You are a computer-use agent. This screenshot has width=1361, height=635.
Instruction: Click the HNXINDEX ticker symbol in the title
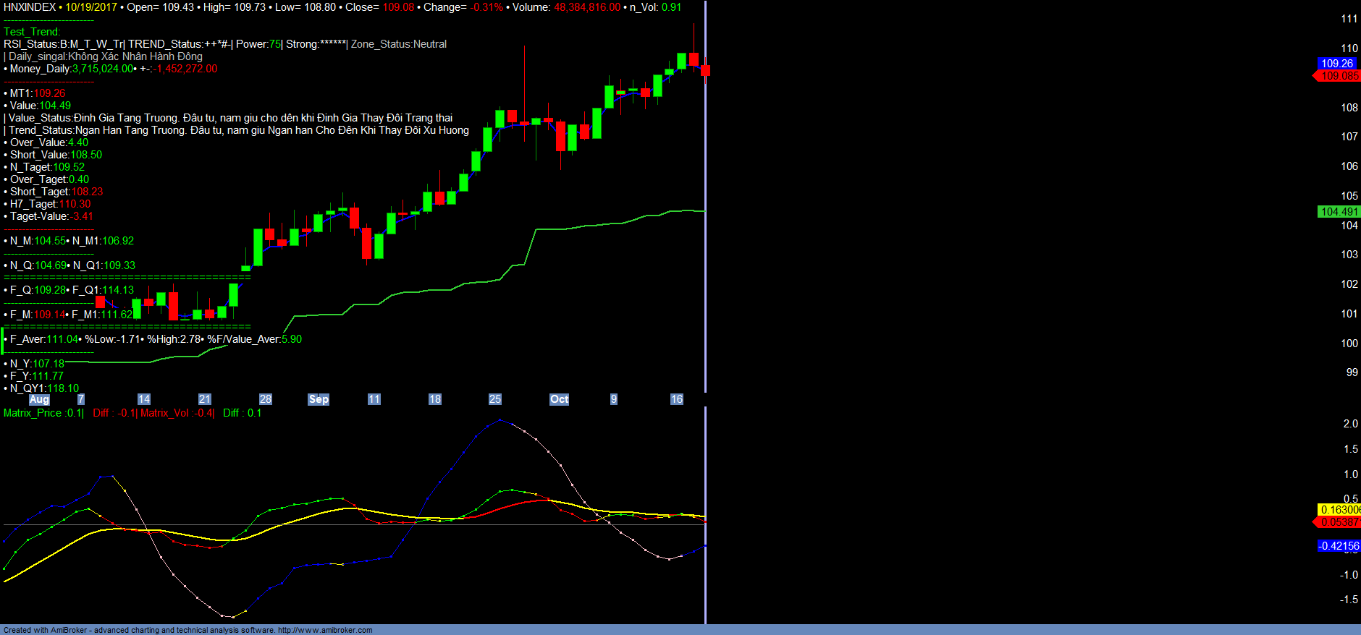tap(30, 7)
